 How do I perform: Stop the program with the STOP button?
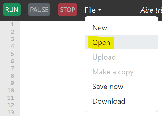click(x=67, y=9)
